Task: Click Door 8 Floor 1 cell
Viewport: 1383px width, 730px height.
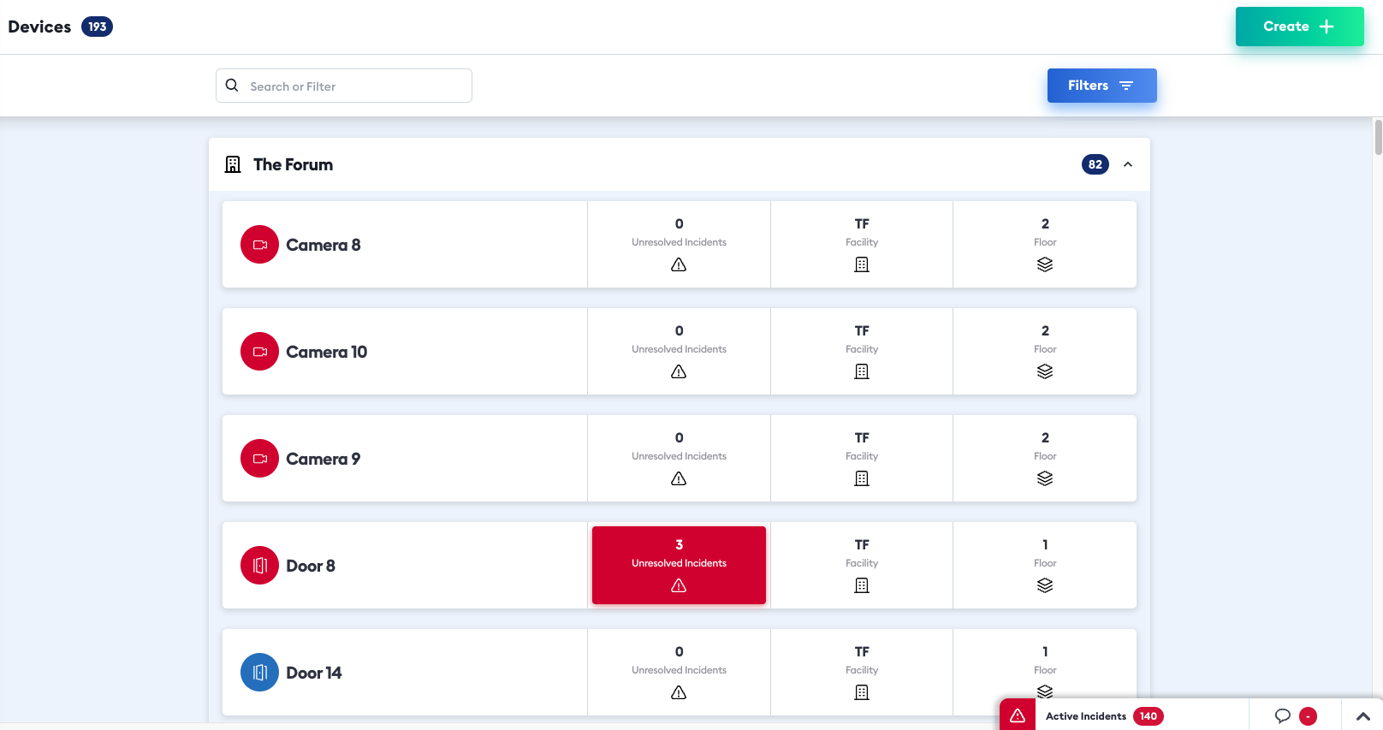Action: tap(1045, 566)
